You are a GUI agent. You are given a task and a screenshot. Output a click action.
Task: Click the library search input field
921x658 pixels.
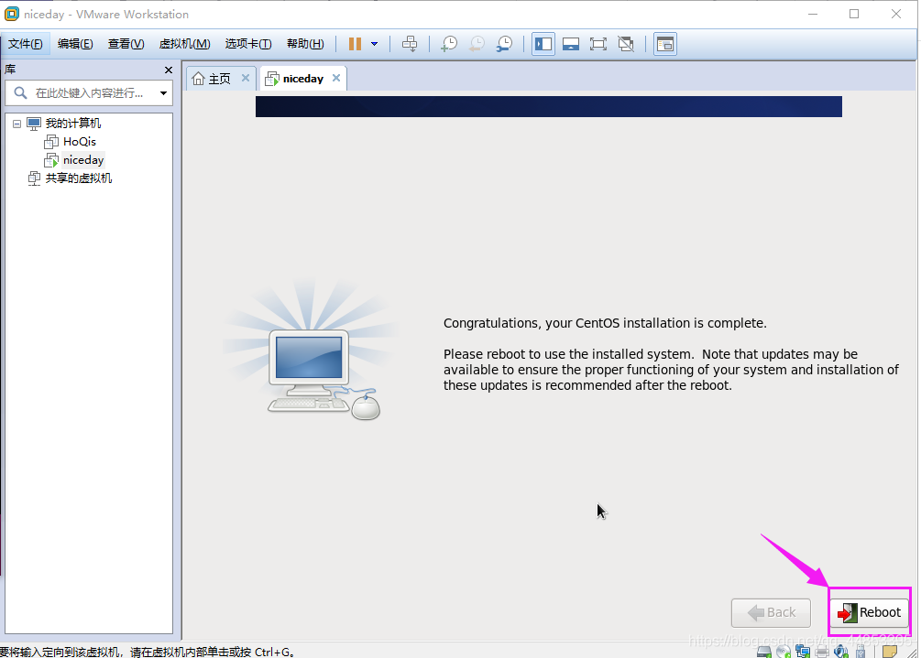(89, 92)
